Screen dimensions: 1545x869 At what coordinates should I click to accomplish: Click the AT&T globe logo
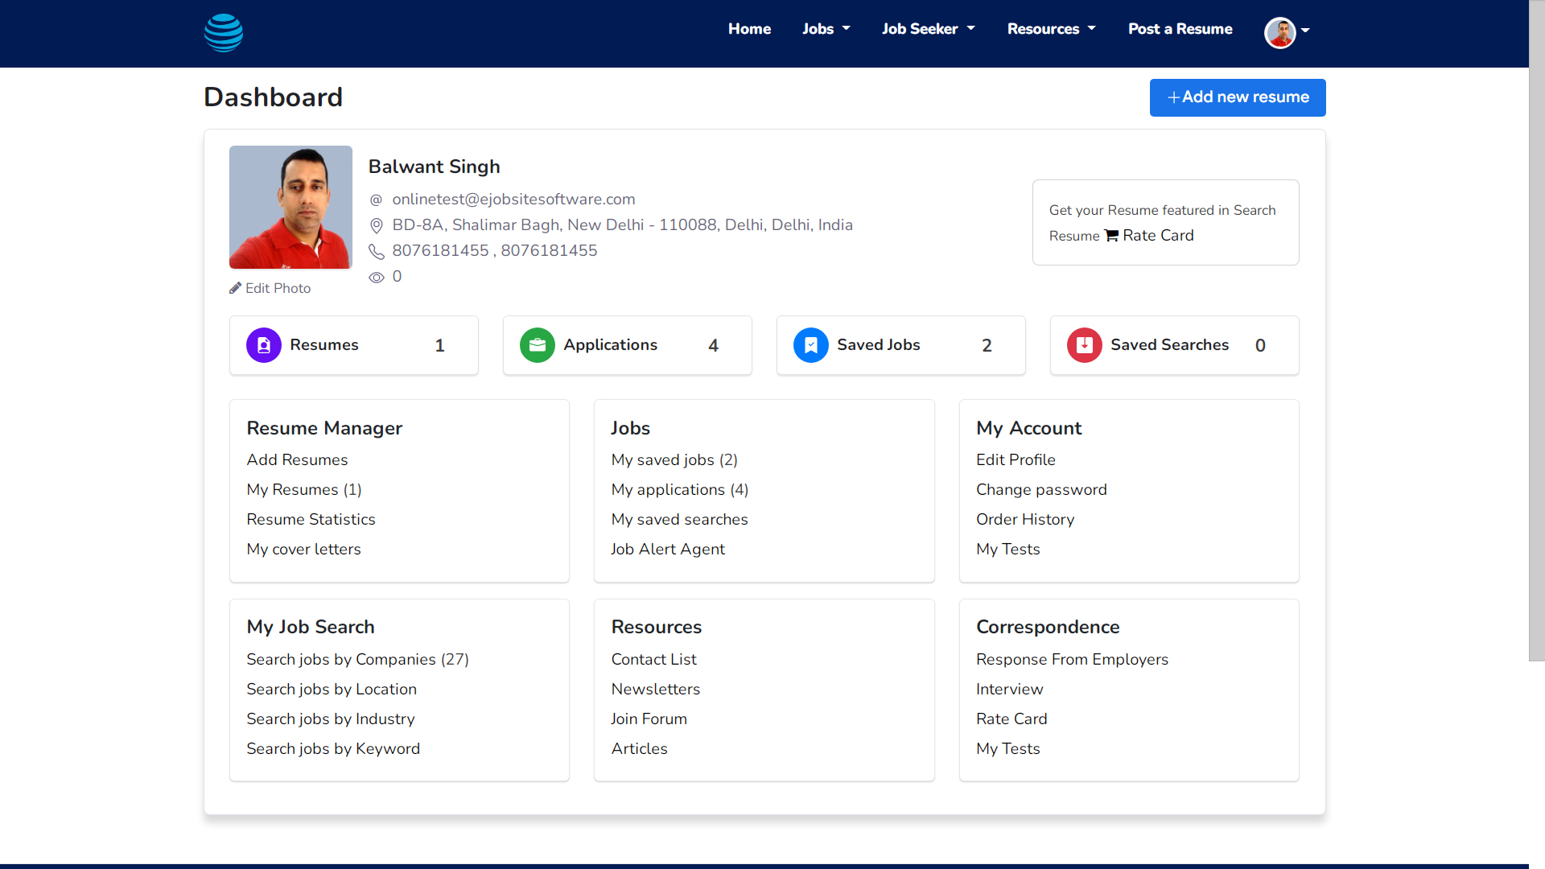(224, 33)
